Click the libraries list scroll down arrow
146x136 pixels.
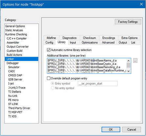tap(129, 71)
